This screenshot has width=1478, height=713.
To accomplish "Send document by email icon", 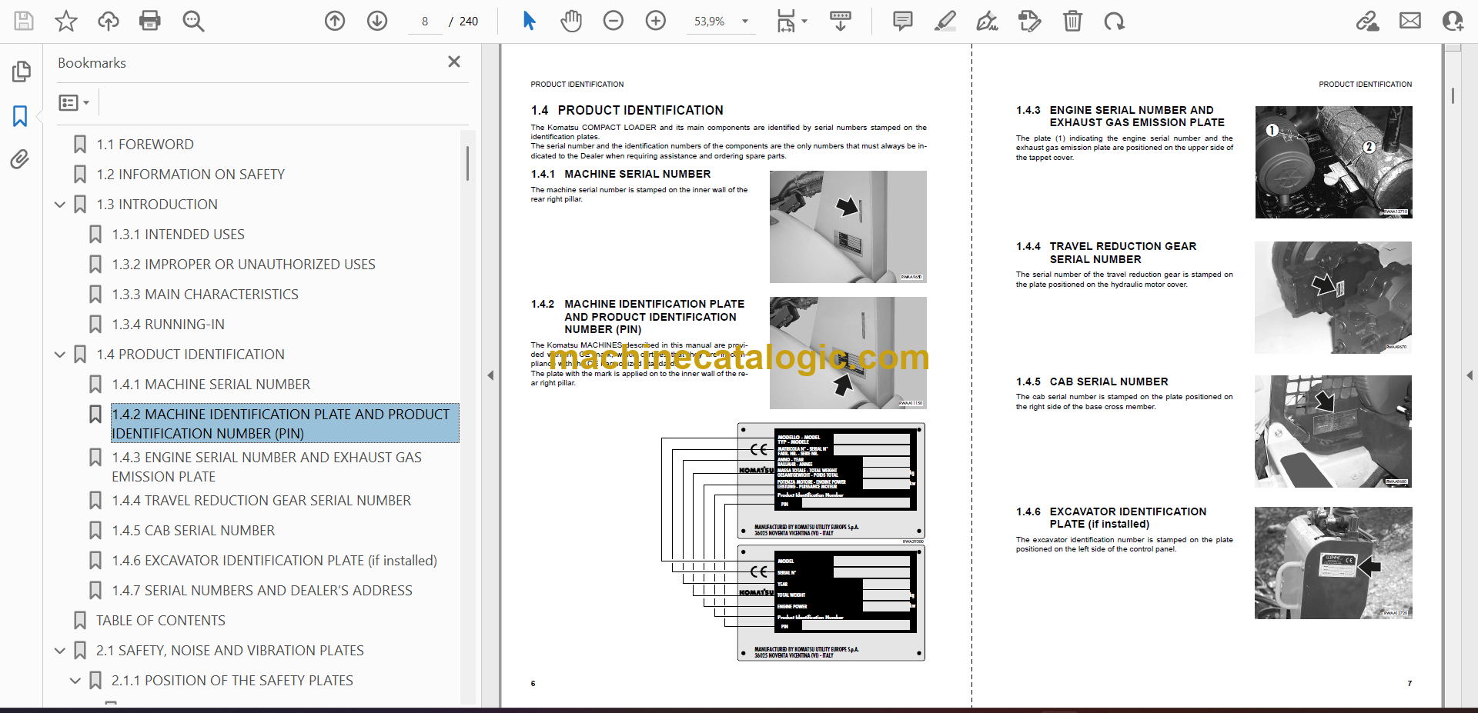I will tap(1410, 21).
